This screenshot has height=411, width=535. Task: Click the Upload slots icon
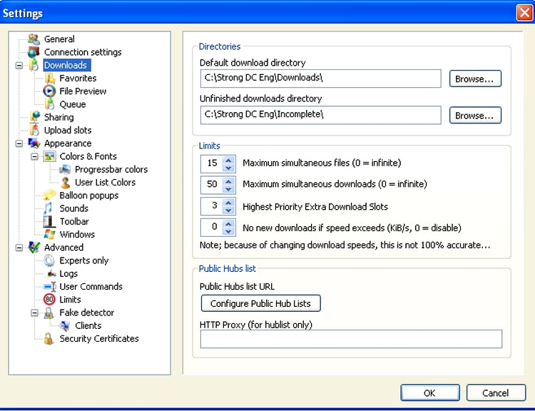(34, 130)
